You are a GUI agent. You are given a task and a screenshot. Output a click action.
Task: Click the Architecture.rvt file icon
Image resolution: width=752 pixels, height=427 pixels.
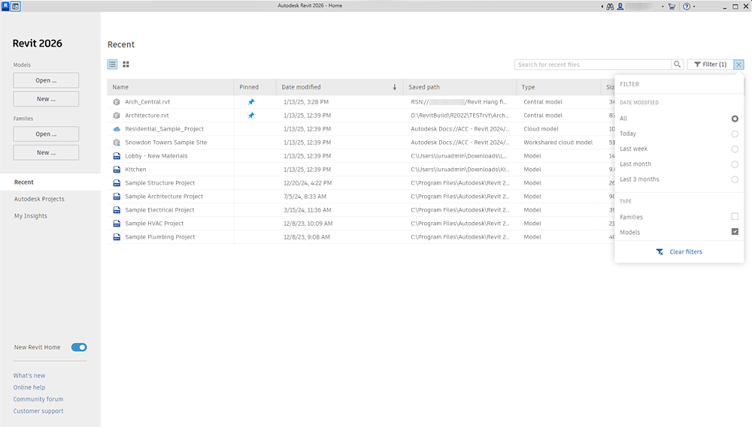117,116
